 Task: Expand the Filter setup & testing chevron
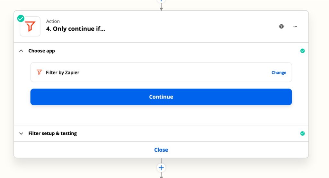click(21, 133)
